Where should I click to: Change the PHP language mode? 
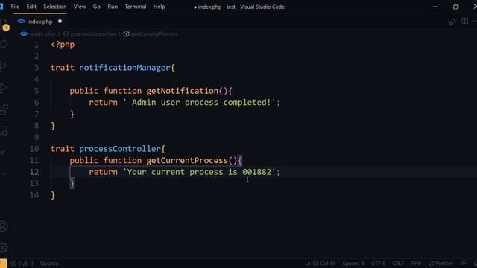(416, 263)
